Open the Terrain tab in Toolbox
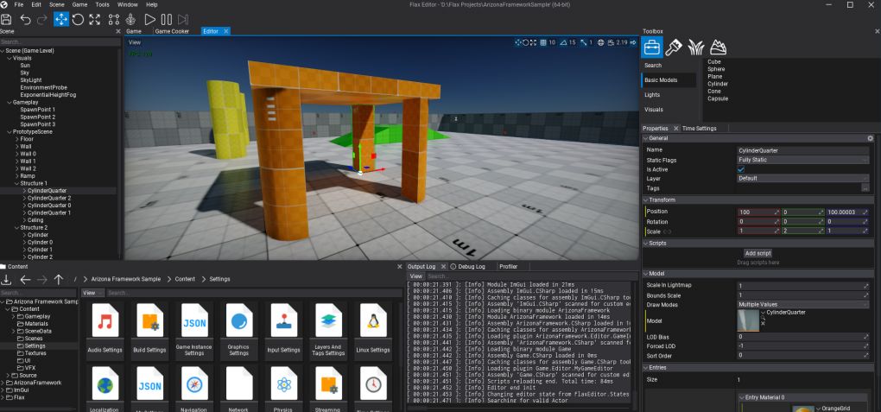This screenshot has height=412, width=881. [x=718, y=48]
